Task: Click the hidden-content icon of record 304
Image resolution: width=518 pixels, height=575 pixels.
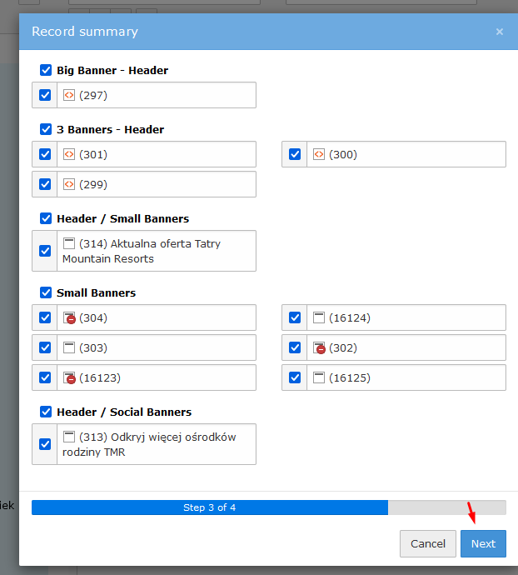Action: pyautogui.click(x=69, y=317)
